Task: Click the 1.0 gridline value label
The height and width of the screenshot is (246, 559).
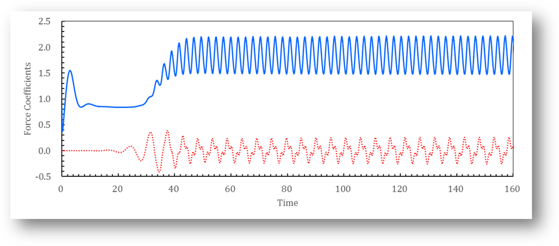Action: pyautogui.click(x=45, y=99)
